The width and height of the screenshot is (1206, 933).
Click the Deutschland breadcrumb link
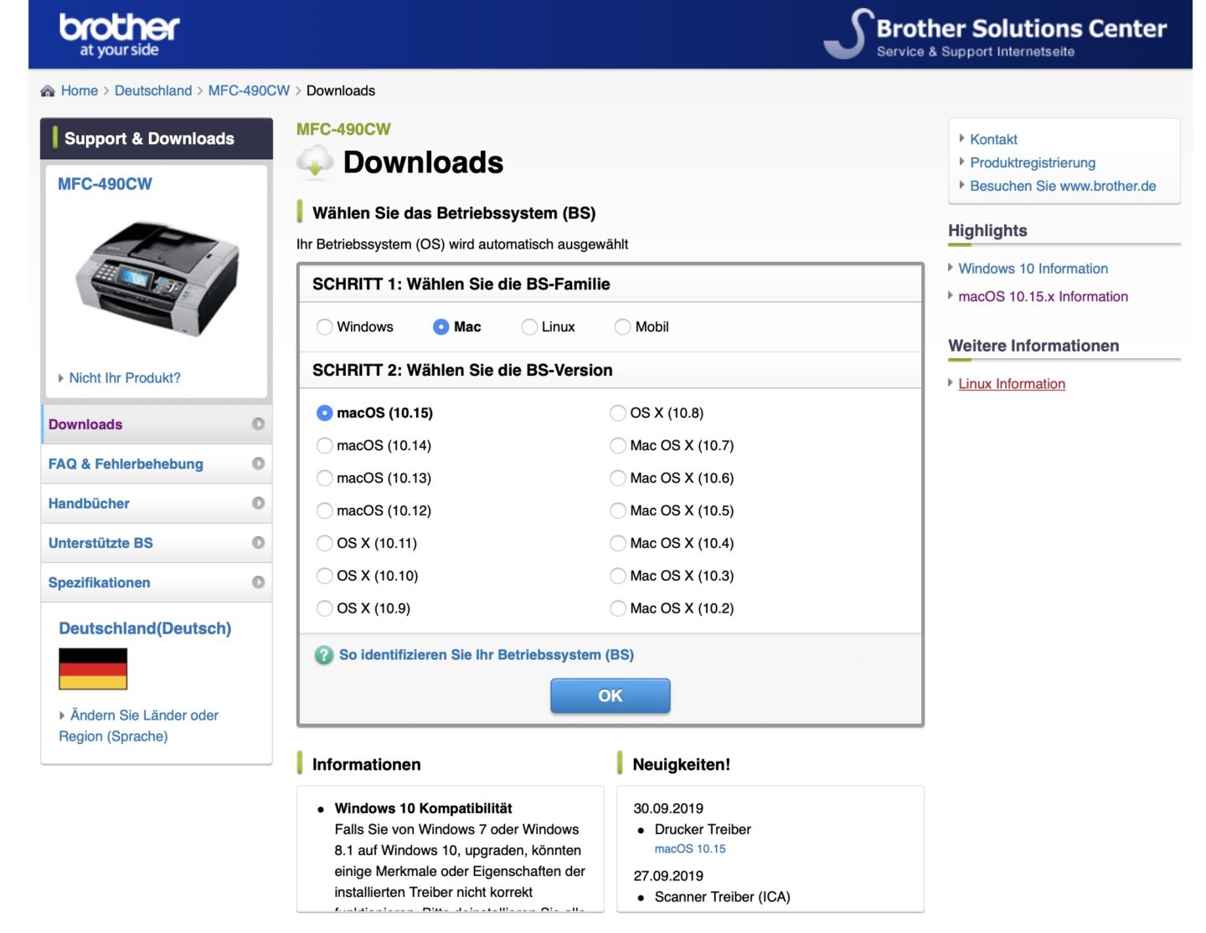(x=153, y=91)
